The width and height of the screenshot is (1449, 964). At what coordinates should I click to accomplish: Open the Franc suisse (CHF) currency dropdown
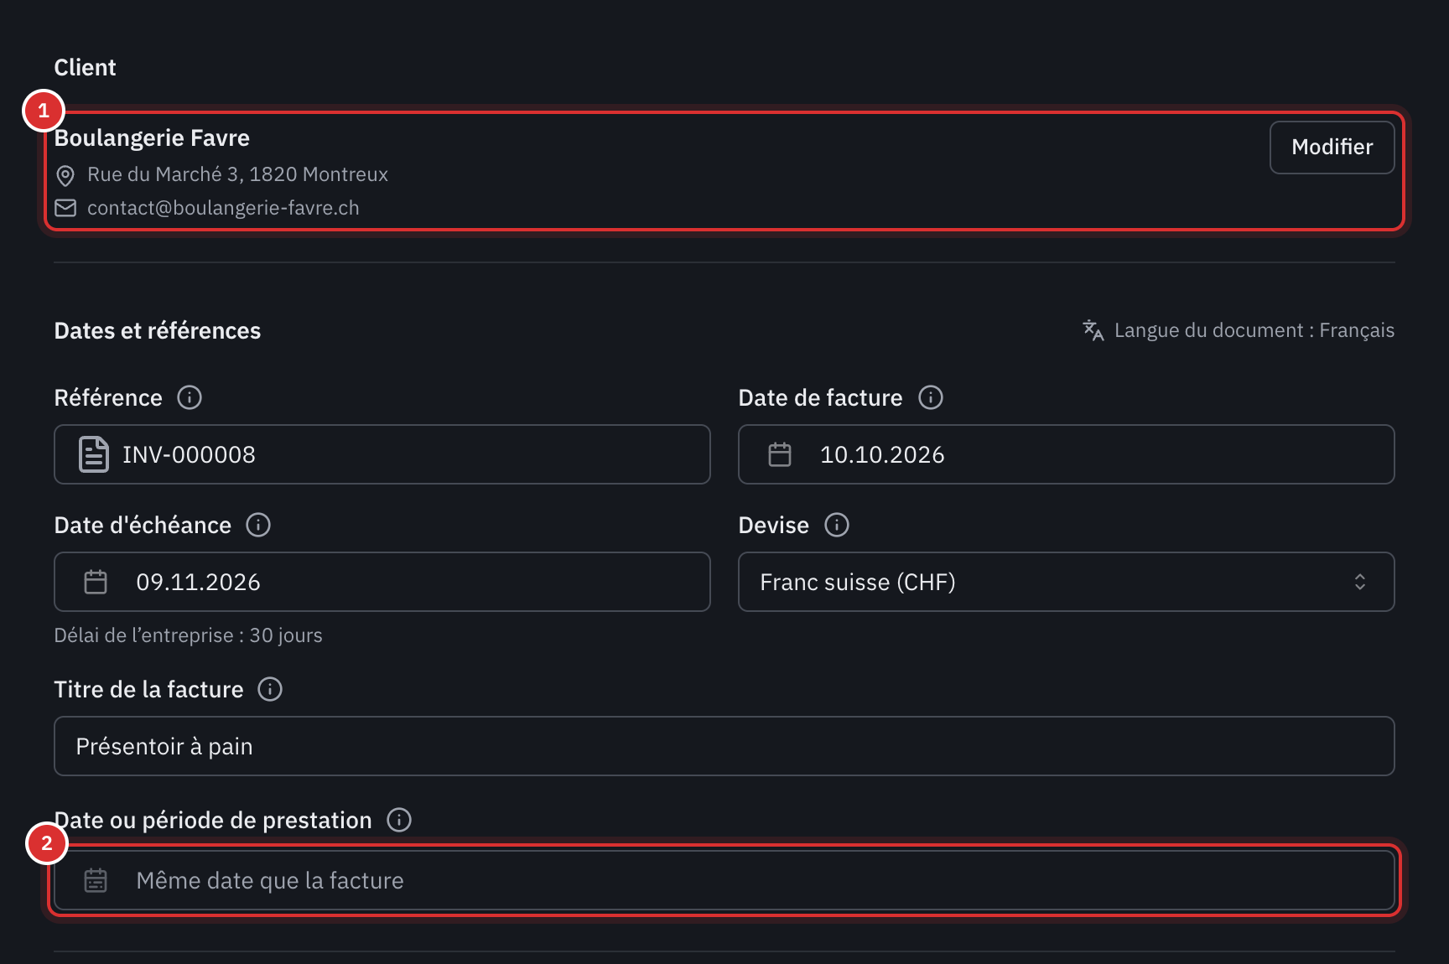click(1066, 582)
